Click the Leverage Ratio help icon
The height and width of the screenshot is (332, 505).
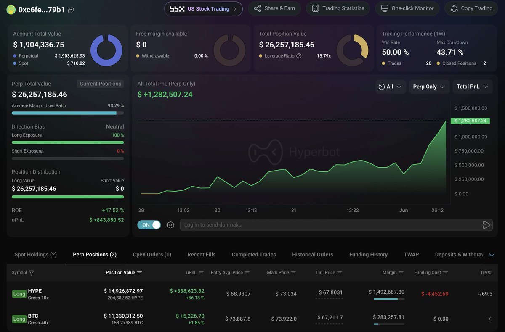point(299,56)
